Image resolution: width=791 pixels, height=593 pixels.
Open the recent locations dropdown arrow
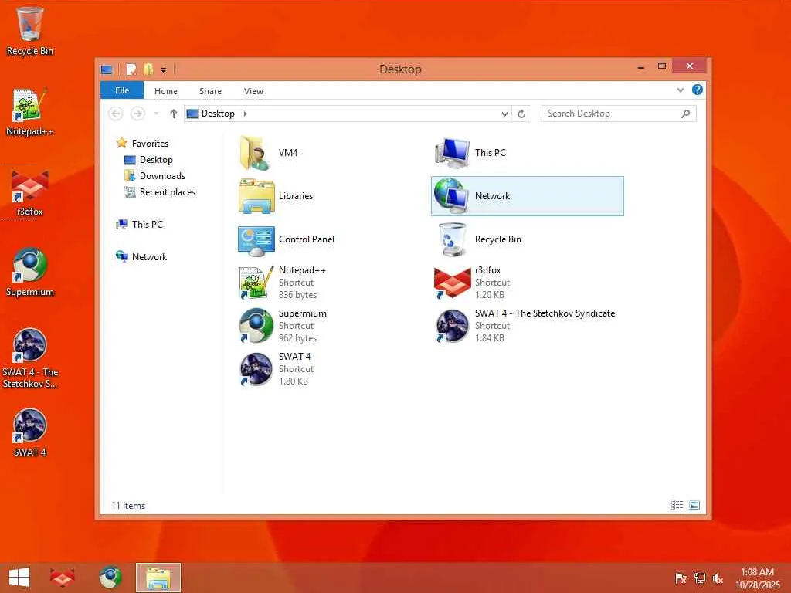click(x=156, y=114)
